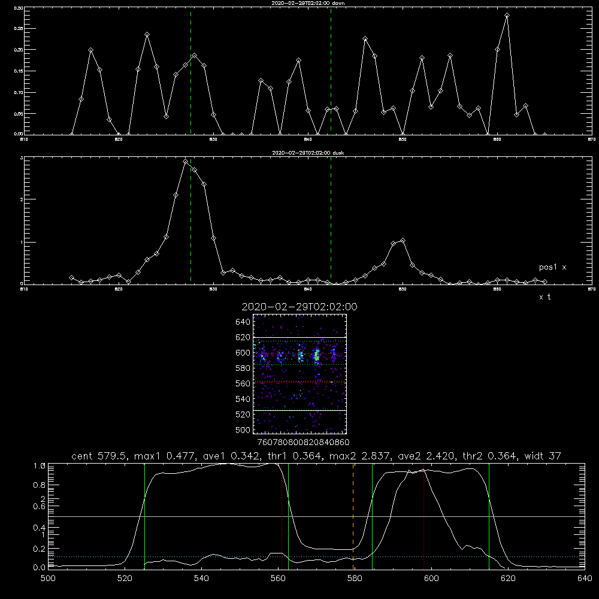Click the '620' y-axis label beside the color image
Image resolution: width=599 pixels, height=599 pixels.
click(x=243, y=337)
